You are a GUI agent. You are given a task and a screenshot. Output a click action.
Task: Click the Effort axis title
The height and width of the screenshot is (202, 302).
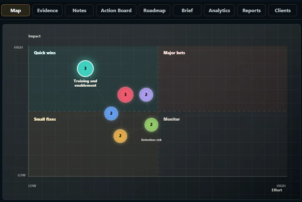point(277,190)
